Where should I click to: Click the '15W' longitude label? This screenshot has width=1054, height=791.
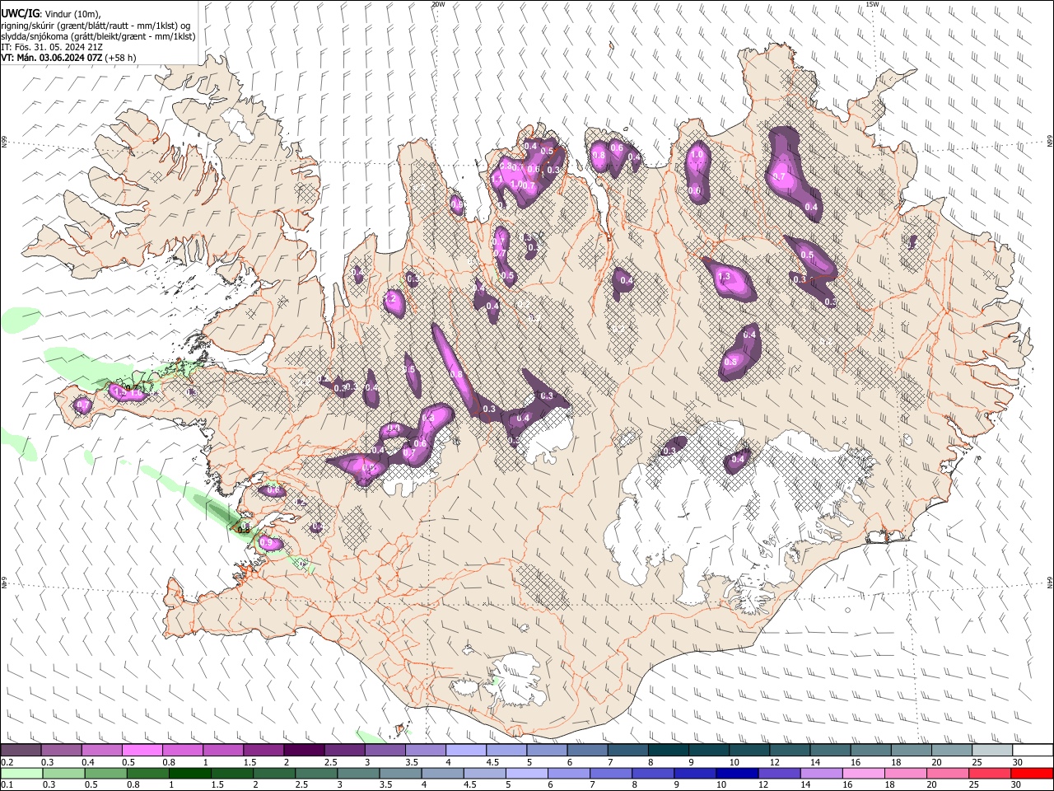(872, 4)
